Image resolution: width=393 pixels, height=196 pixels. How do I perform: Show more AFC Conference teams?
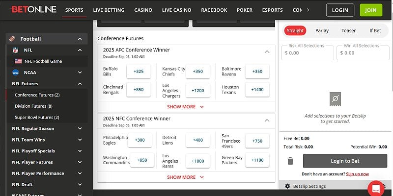pyautogui.click(x=185, y=106)
